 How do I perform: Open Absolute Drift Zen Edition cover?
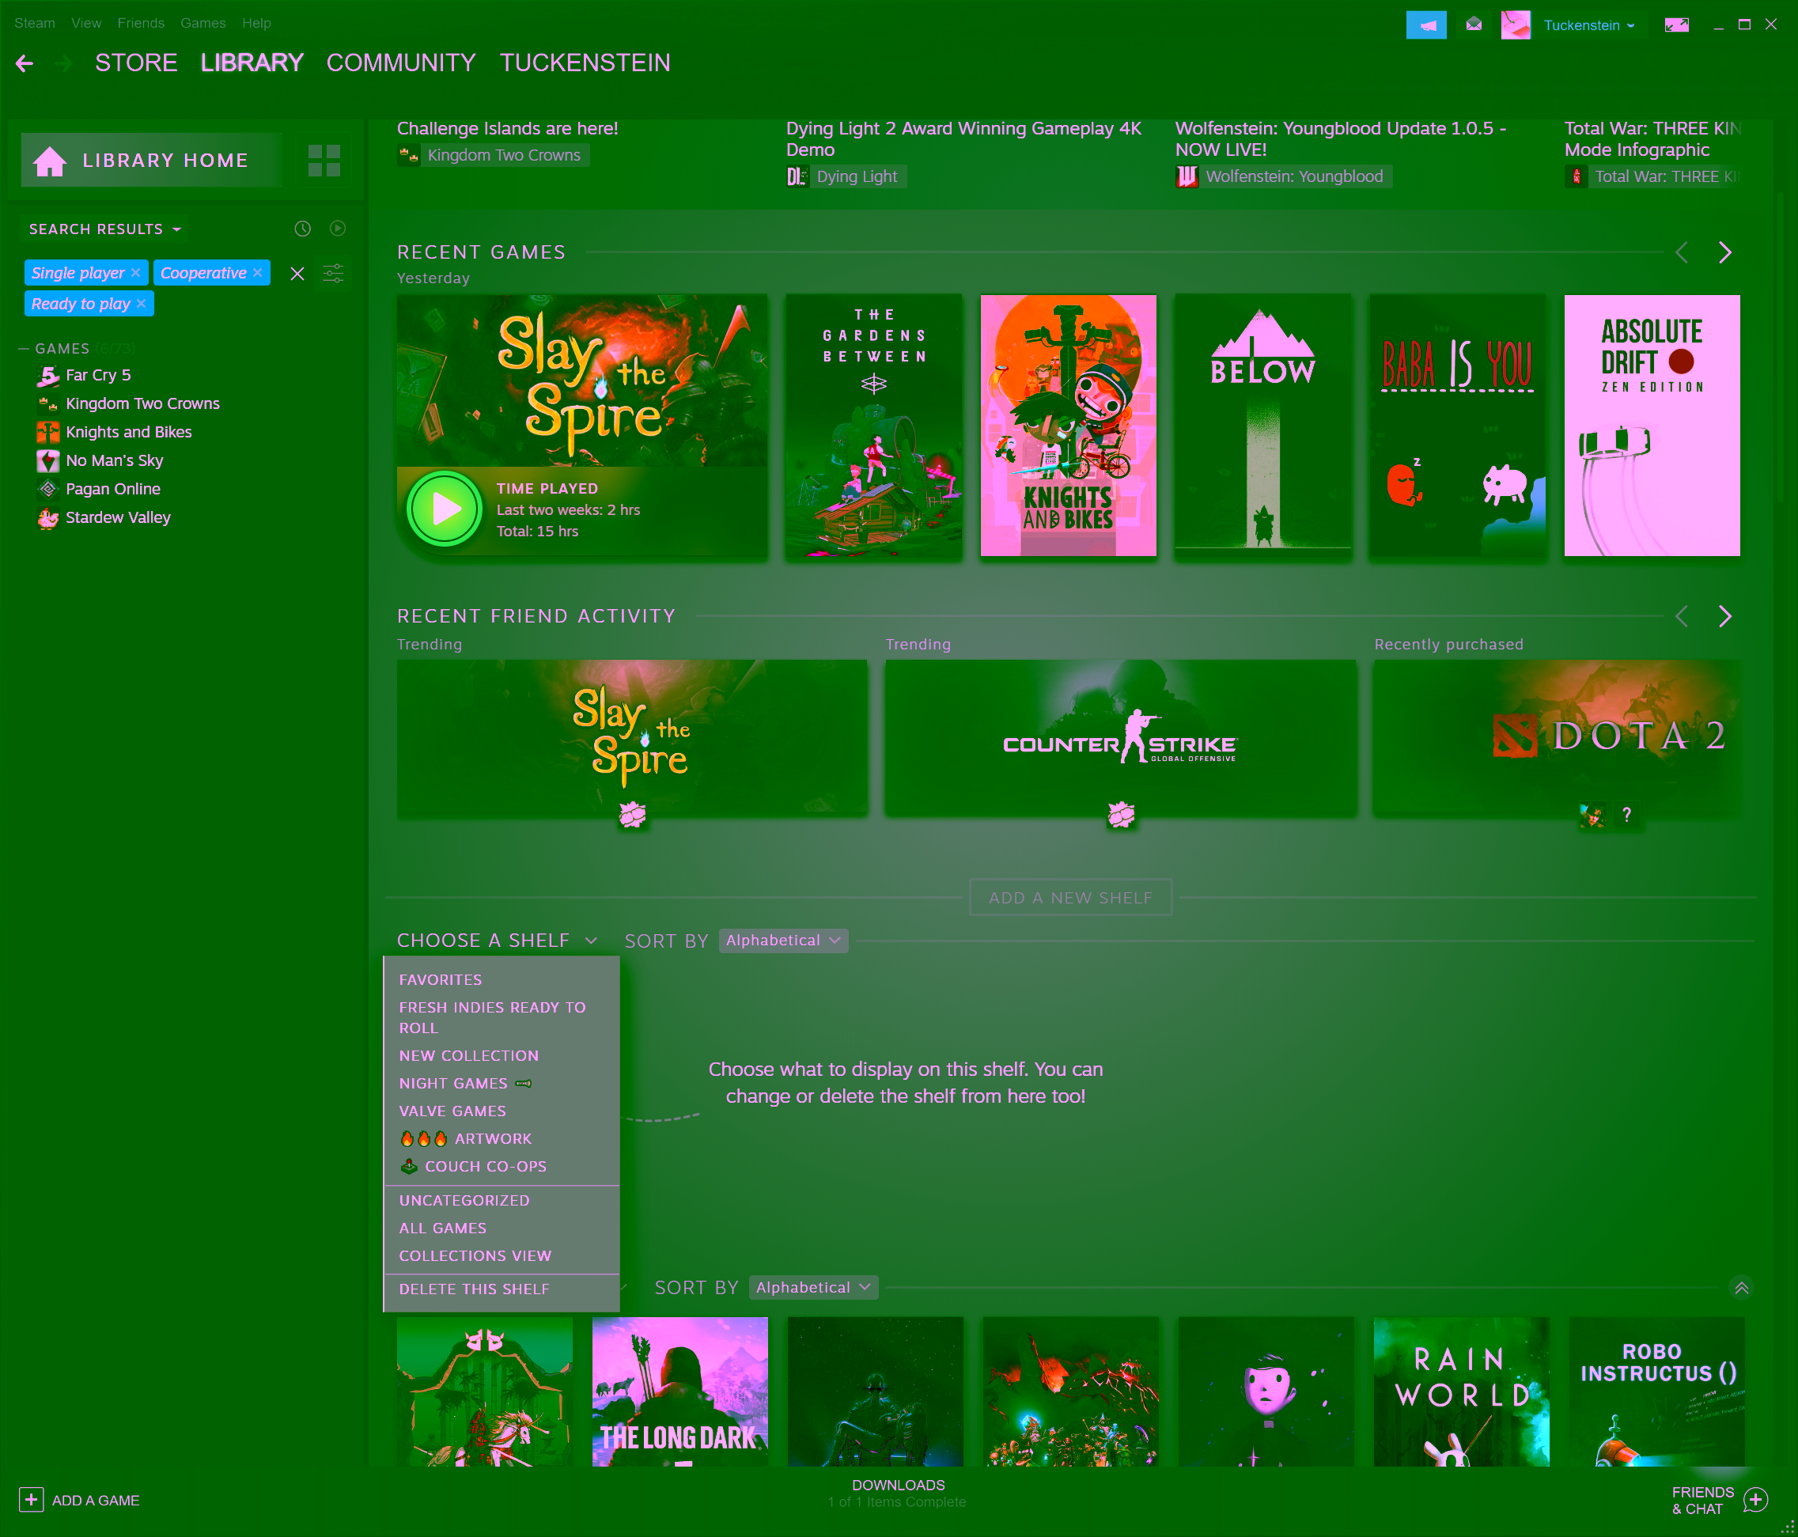(1652, 426)
